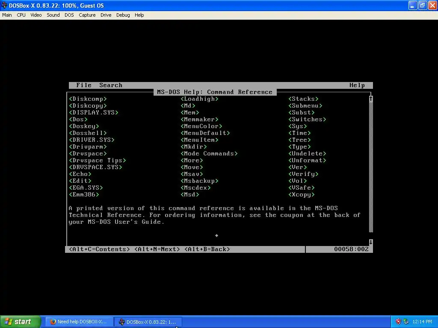Viewport: 438px width, 328px height.
Task: Open the Debug menu
Action: (123, 15)
